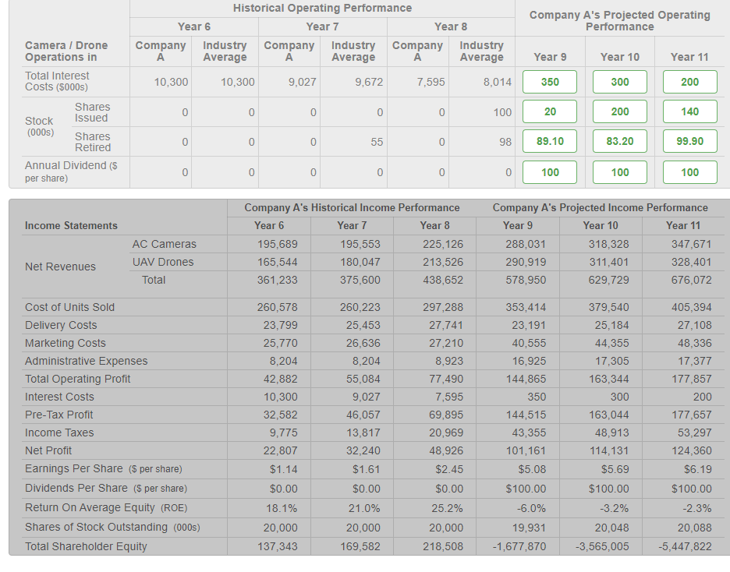Select Year 7 Interest Costs 9,027 in income table
730x572 pixels.
(366, 397)
